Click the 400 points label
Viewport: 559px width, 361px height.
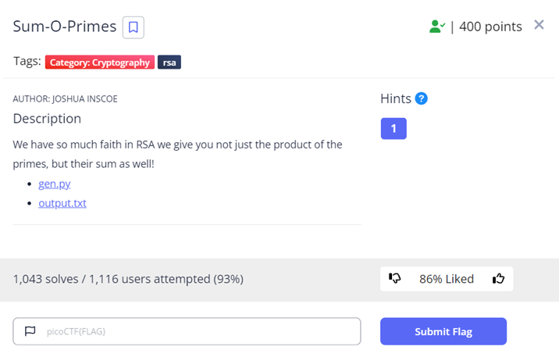490,27
